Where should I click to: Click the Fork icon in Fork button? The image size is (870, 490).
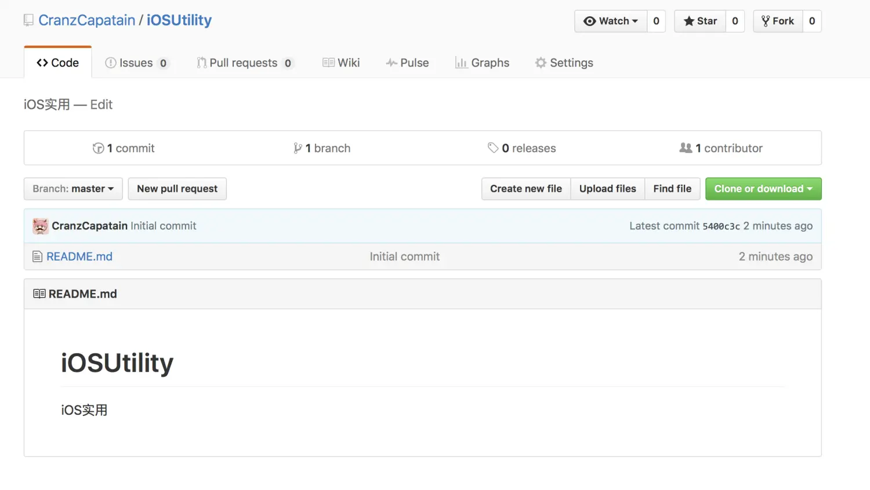tap(766, 21)
